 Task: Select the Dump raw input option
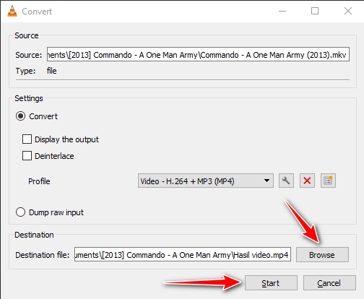point(20,212)
